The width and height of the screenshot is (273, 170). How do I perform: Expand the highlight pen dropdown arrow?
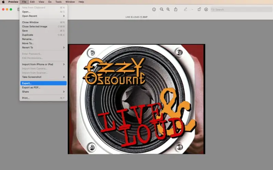[192, 10]
